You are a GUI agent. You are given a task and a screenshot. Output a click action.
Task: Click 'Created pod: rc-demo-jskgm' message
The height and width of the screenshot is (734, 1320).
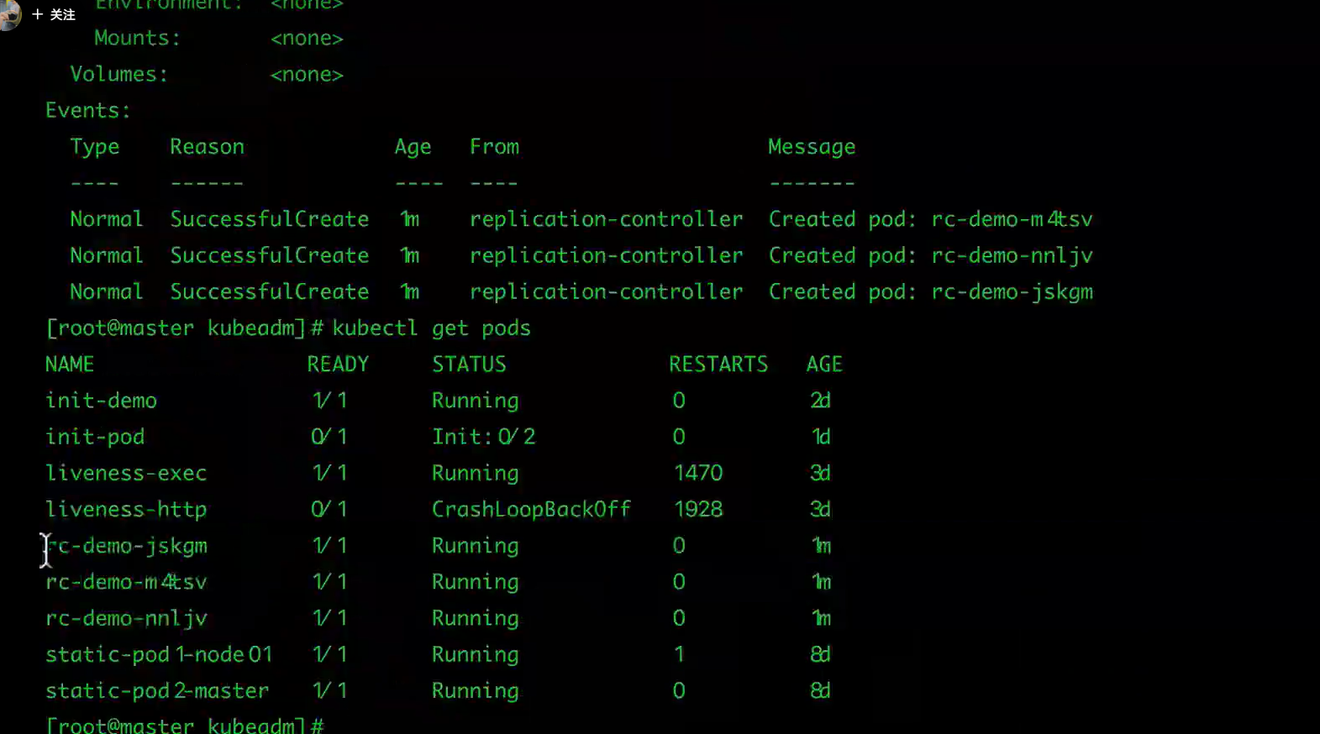(931, 292)
